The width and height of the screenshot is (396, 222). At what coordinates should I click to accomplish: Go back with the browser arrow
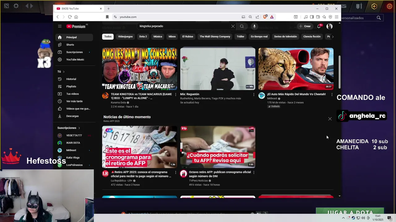point(58,17)
